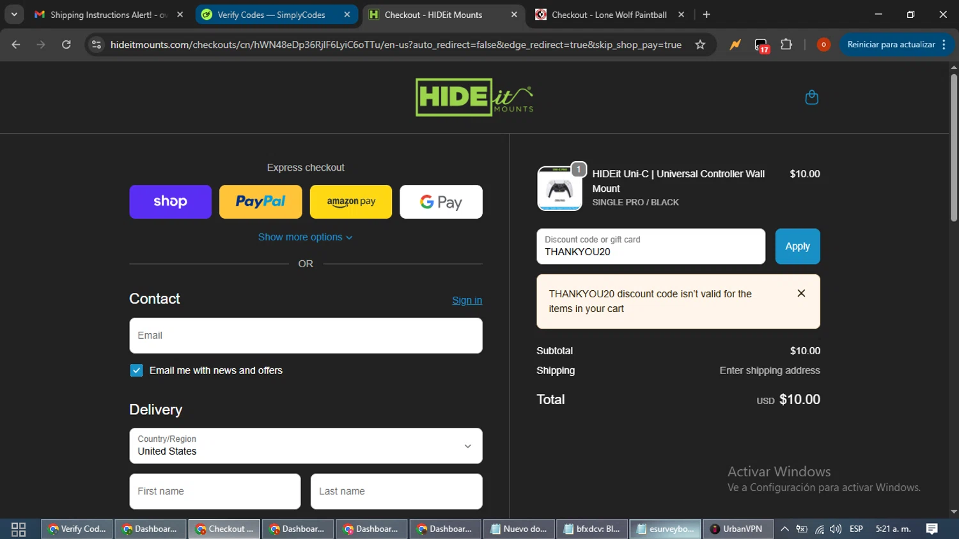Focus the First name field
Image resolution: width=959 pixels, height=539 pixels.
coord(215,491)
